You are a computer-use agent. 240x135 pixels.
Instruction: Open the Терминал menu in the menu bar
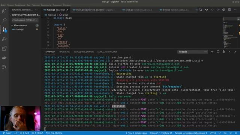pyautogui.click(x=57, y=5)
